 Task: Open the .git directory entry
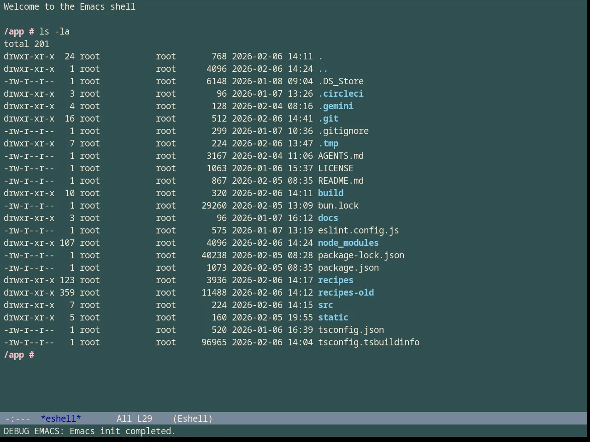328,118
